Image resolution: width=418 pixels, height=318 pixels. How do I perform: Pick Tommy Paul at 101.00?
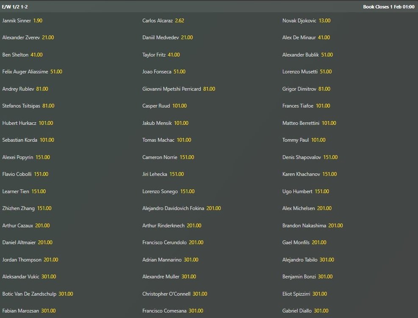318,140
